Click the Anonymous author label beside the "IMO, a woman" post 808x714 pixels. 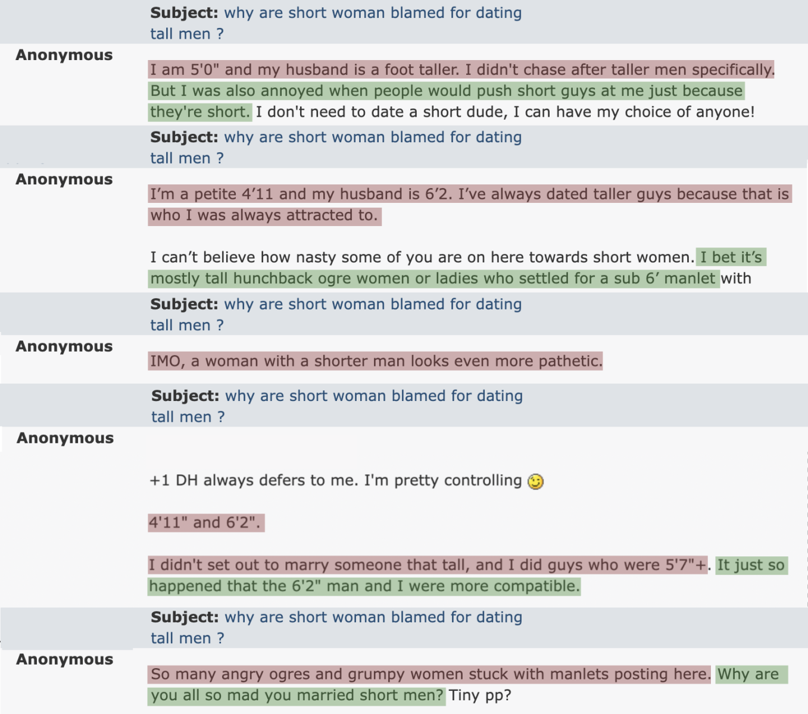pyautogui.click(x=64, y=347)
